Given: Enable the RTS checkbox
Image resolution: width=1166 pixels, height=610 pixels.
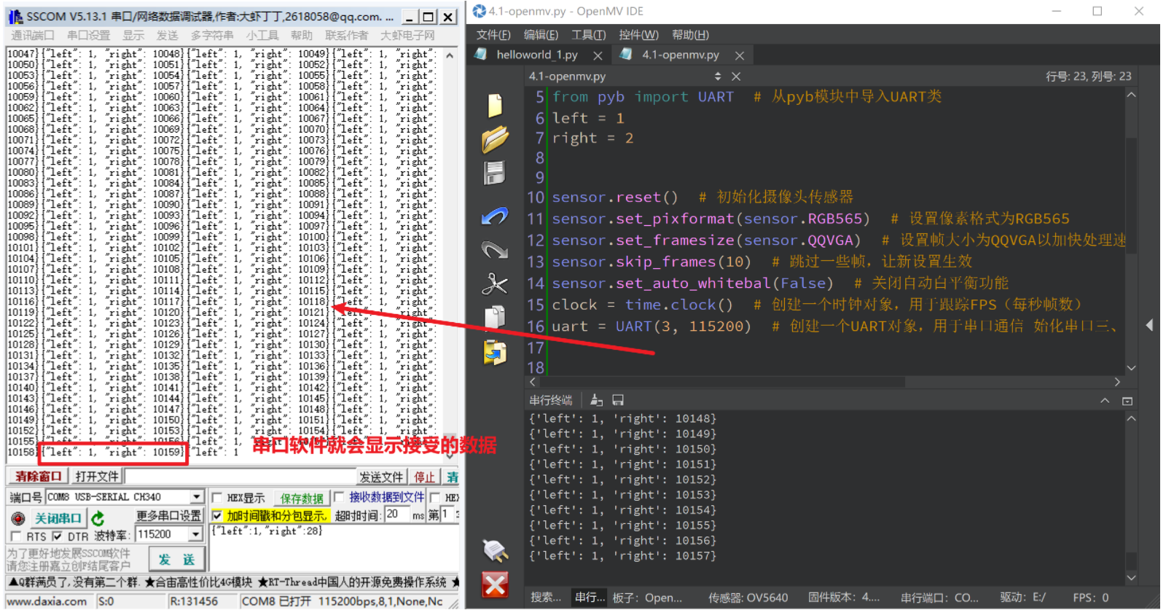Looking at the screenshot, I should (15, 536).
